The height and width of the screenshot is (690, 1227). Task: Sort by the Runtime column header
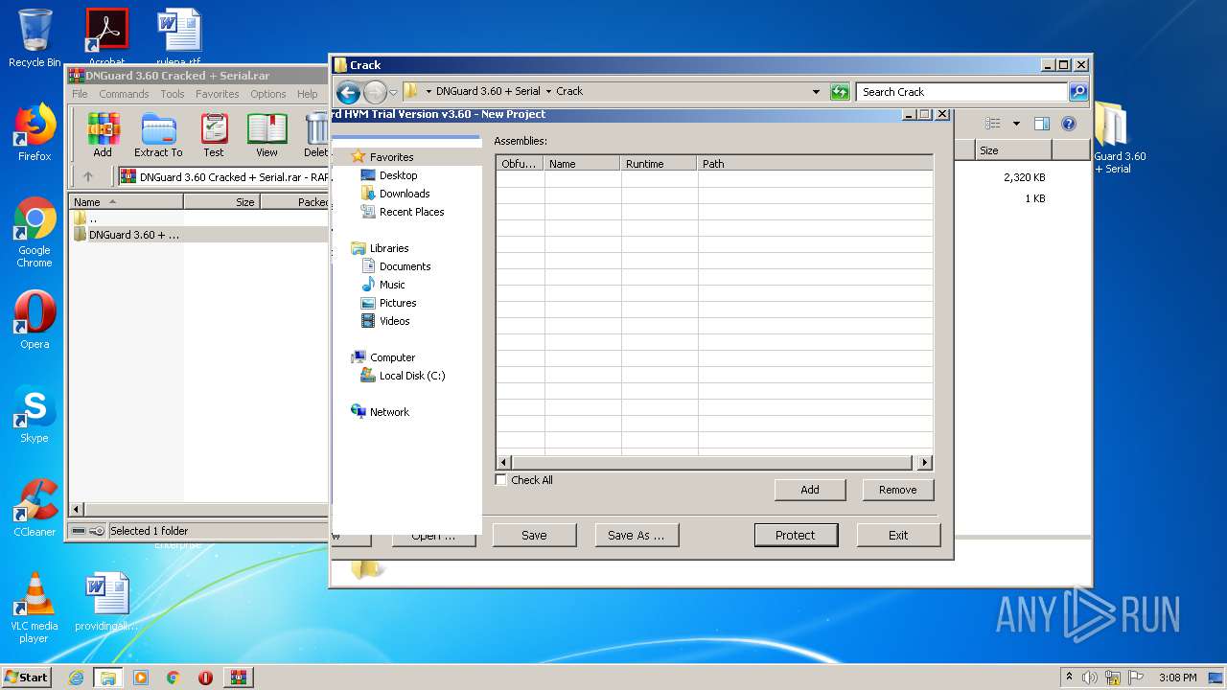(658, 164)
